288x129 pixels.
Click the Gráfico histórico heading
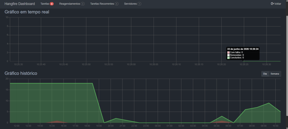pos(21,73)
